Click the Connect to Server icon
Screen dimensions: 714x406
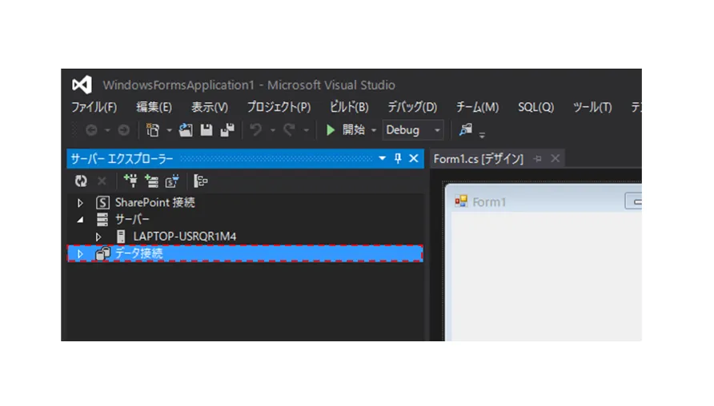click(151, 181)
